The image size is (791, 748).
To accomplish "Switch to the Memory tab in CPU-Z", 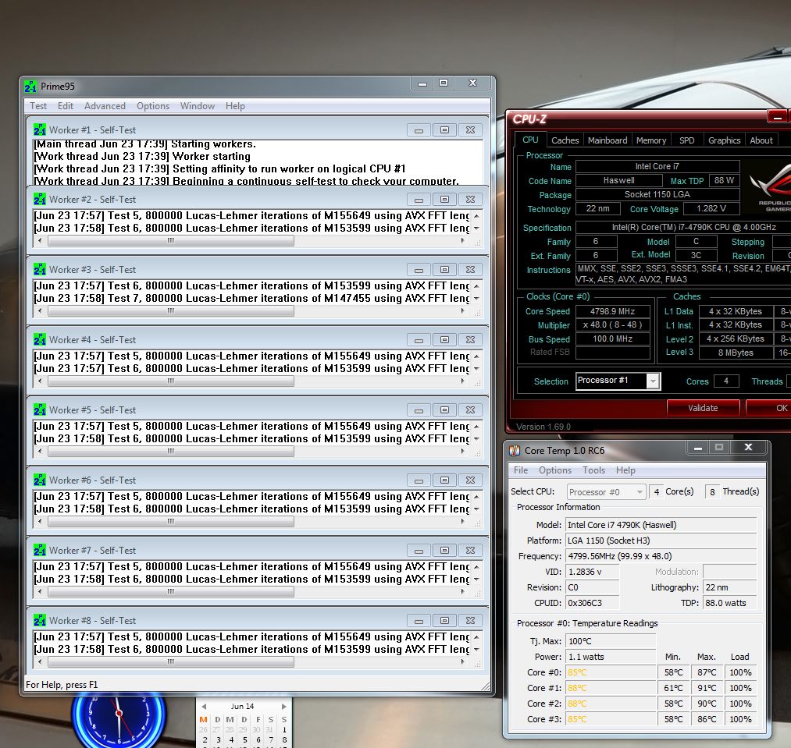I will [651, 140].
